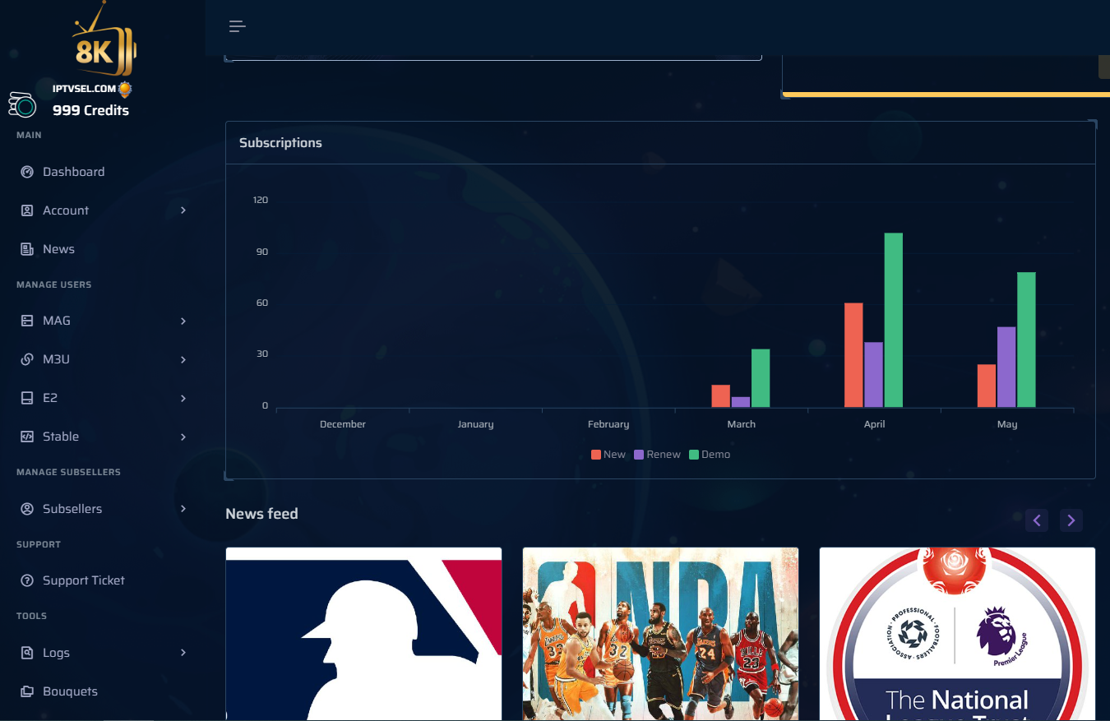Toggle the Demo series in chart legend

click(710, 455)
